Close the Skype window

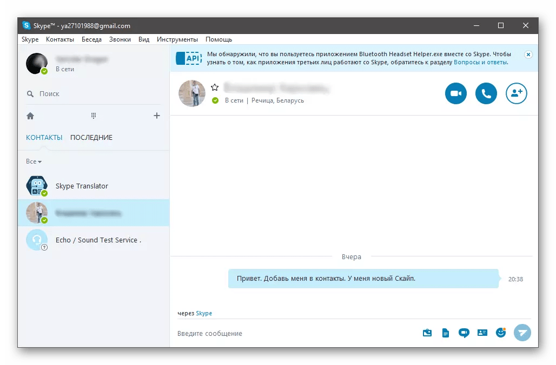(x=526, y=25)
